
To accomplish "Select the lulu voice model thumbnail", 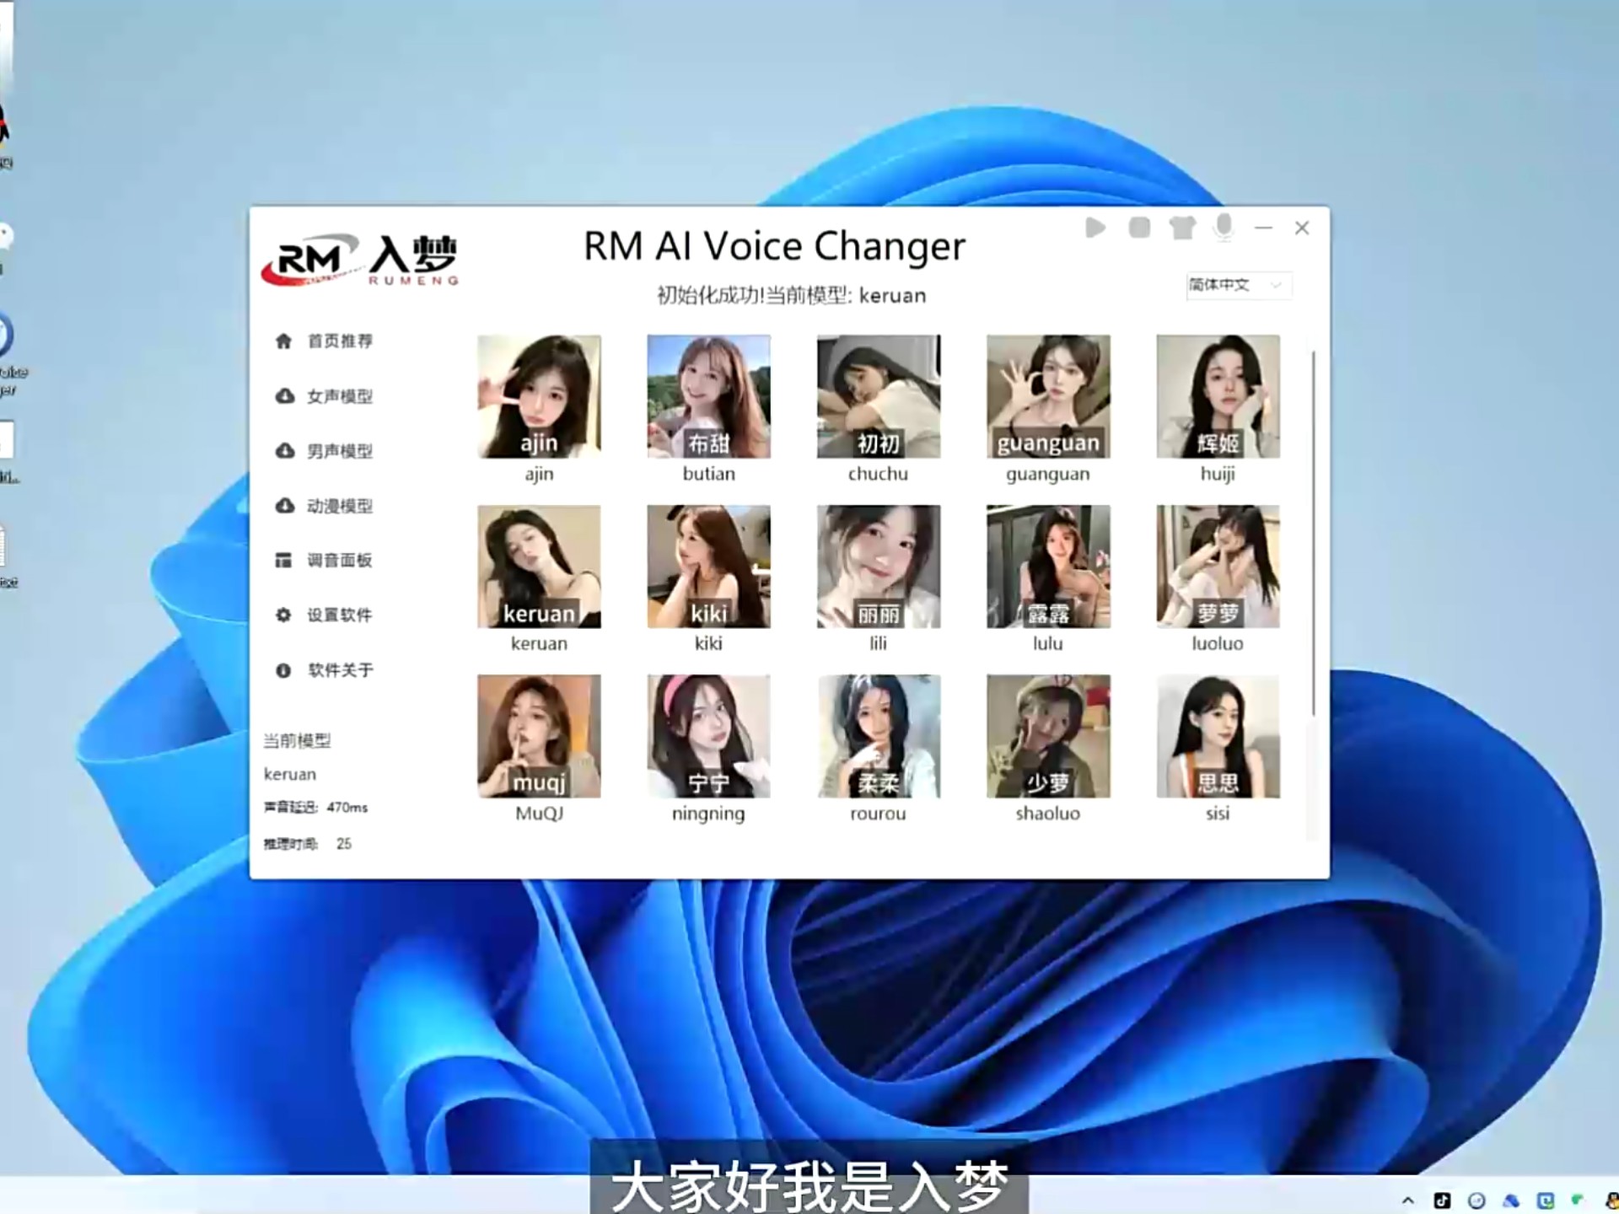I will (1048, 567).
